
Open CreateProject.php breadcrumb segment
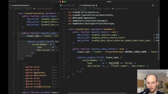point(121,9)
